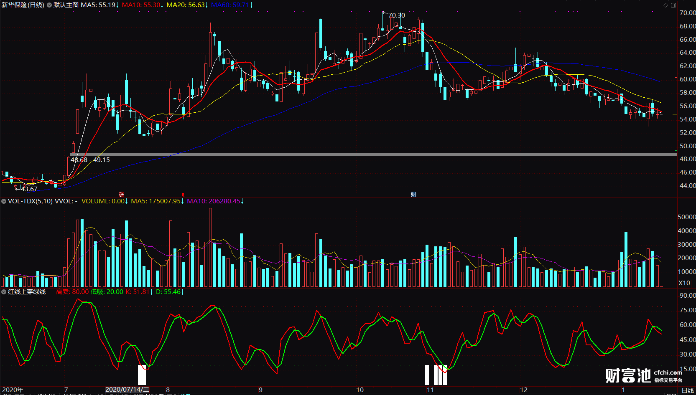Image resolution: width=696 pixels, height=395 pixels.
Task: Click the 财 info marker below the chart
Action: [x=413, y=194]
